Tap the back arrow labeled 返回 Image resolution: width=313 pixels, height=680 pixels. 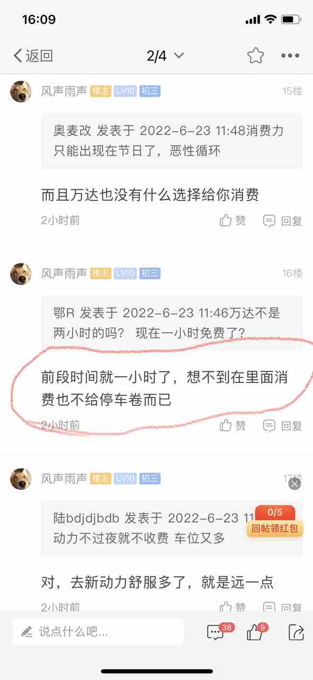click(x=33, y=55)
